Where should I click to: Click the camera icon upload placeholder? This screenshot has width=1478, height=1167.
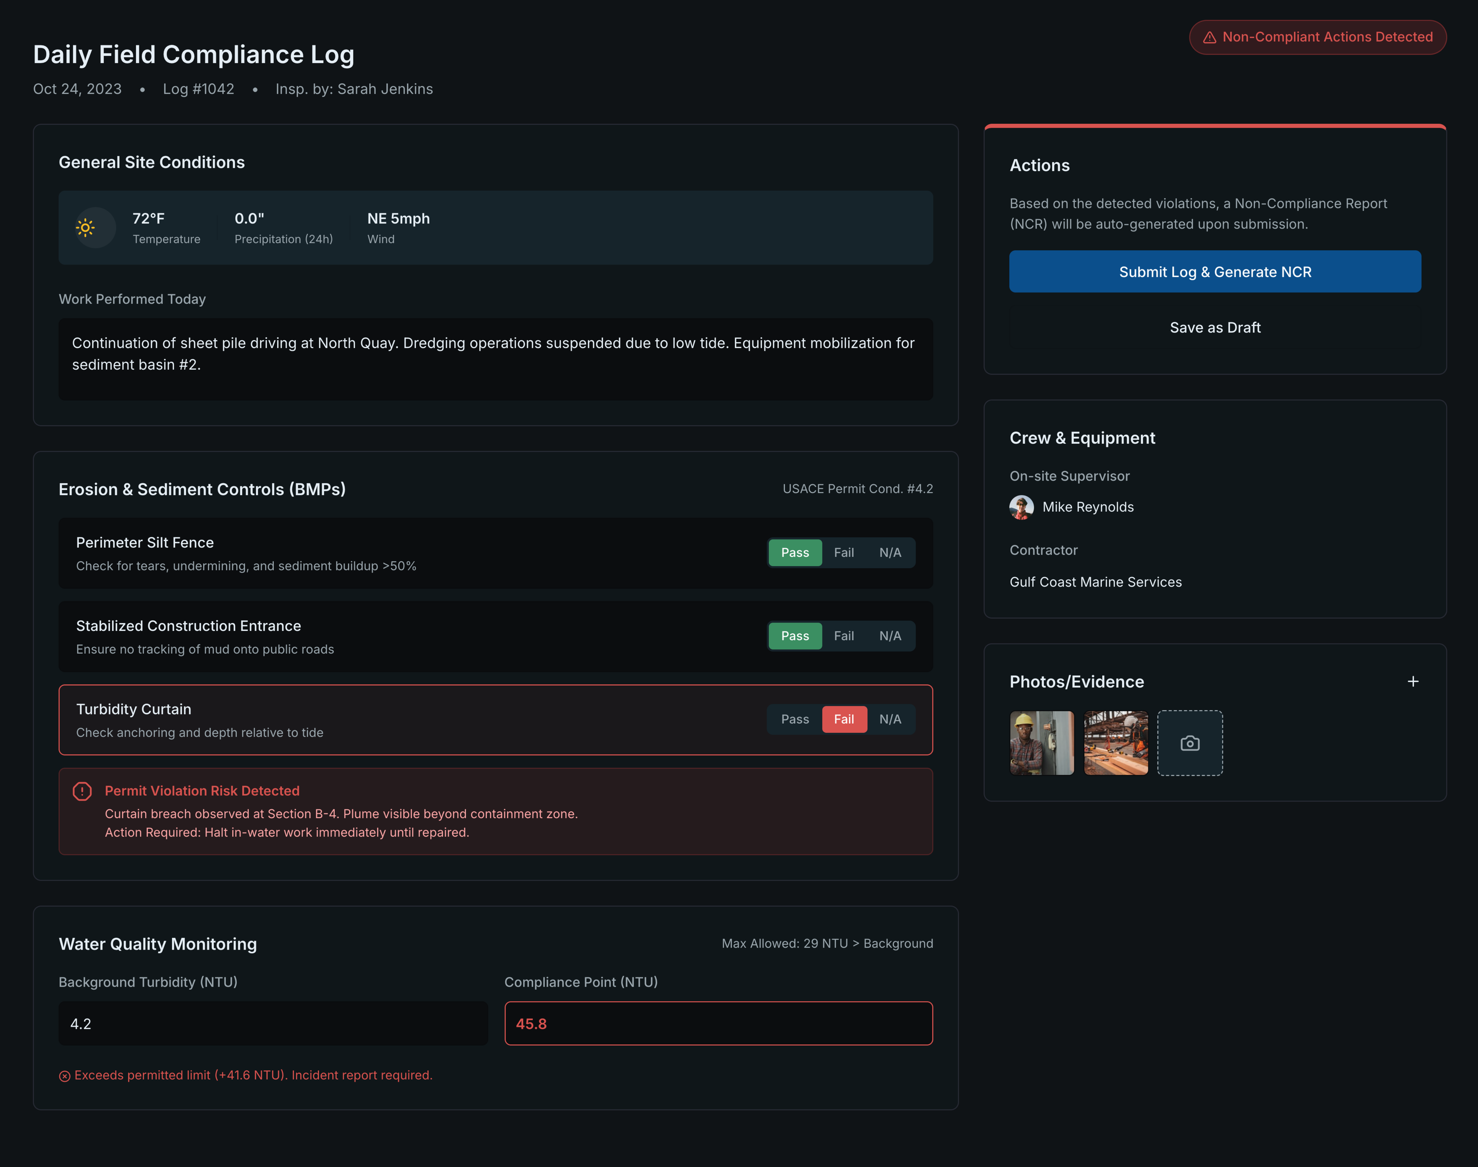1190,743
